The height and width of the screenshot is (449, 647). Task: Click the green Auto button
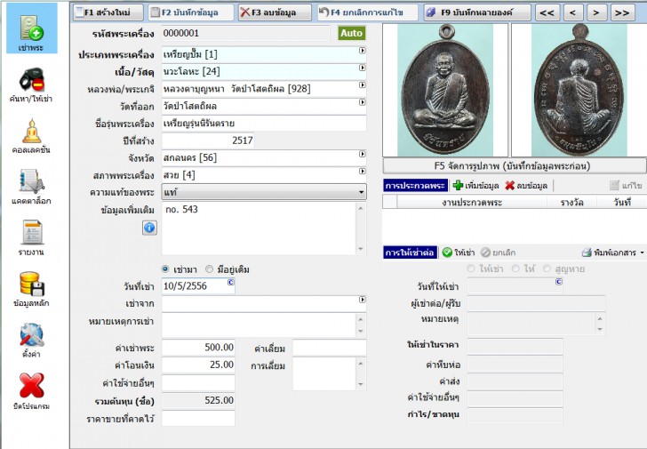pyautogui.click(x=352, y=33)
